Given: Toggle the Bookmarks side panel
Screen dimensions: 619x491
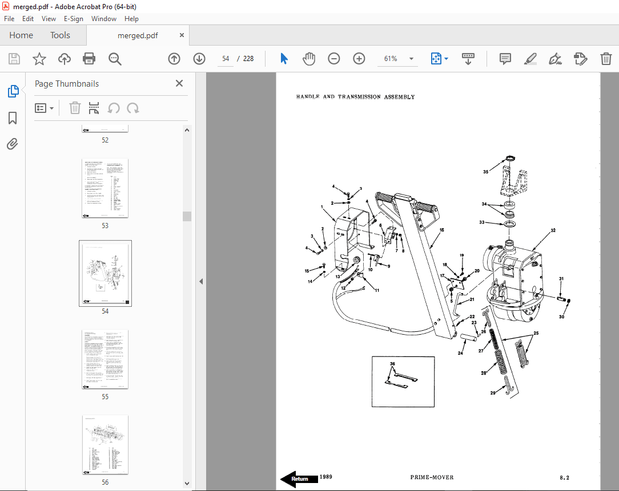Looking at the screenshot, I should pos(13,118).
